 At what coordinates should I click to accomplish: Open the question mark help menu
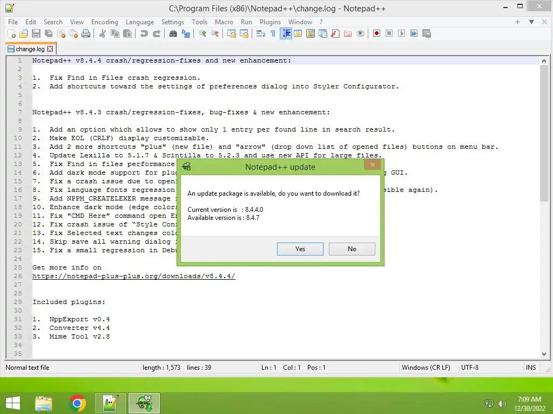(x=321, y=22)
